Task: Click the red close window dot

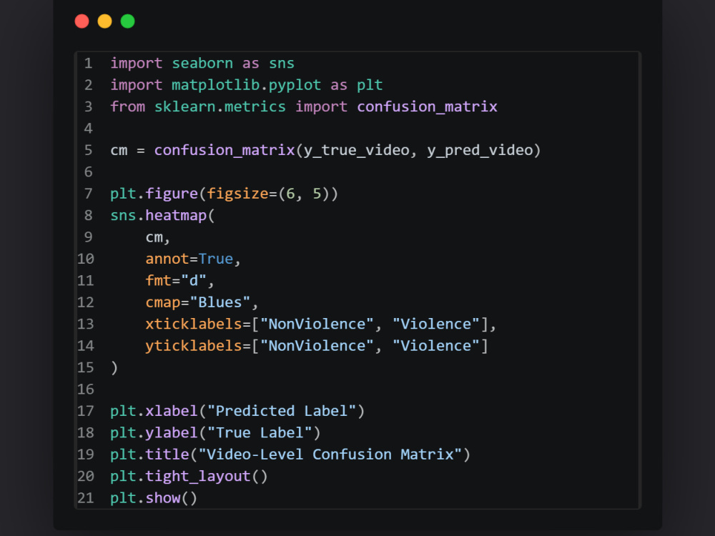Action: 82,21
